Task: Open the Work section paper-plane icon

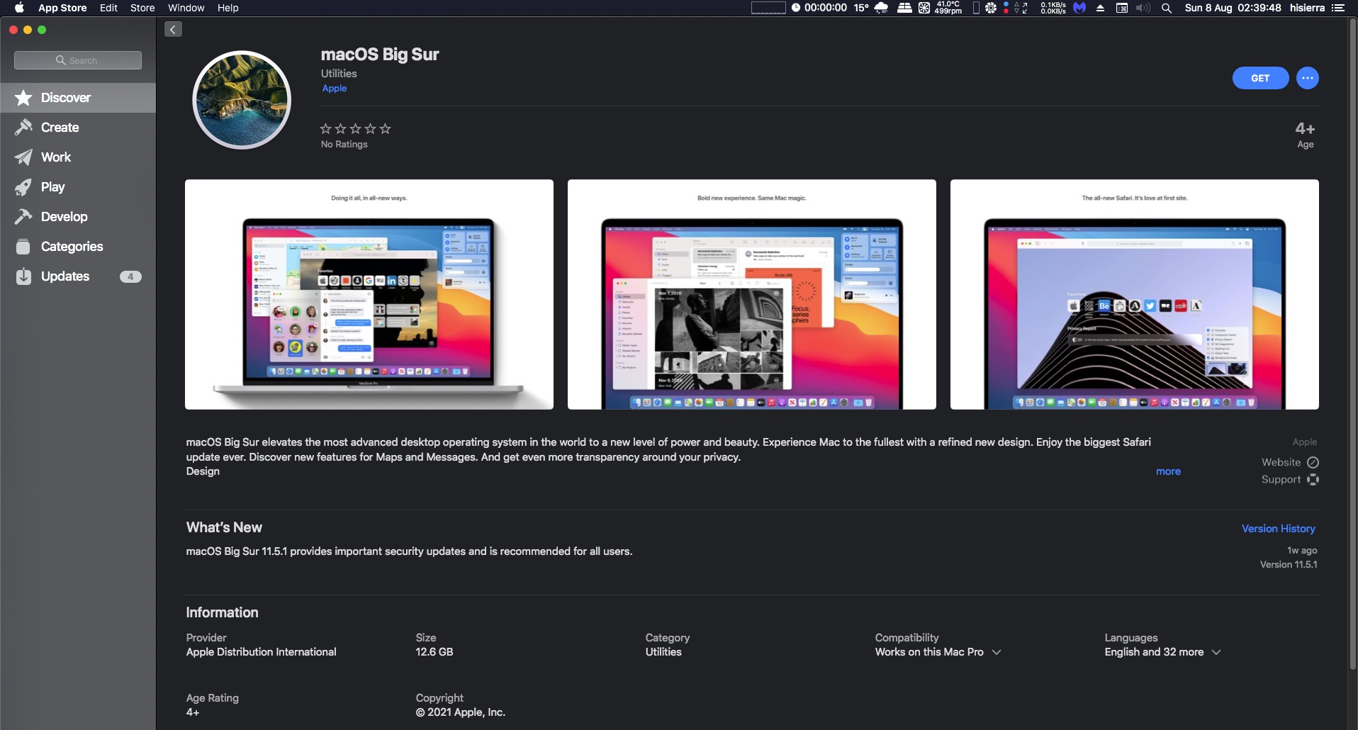Action: click(x=23, y=157)
